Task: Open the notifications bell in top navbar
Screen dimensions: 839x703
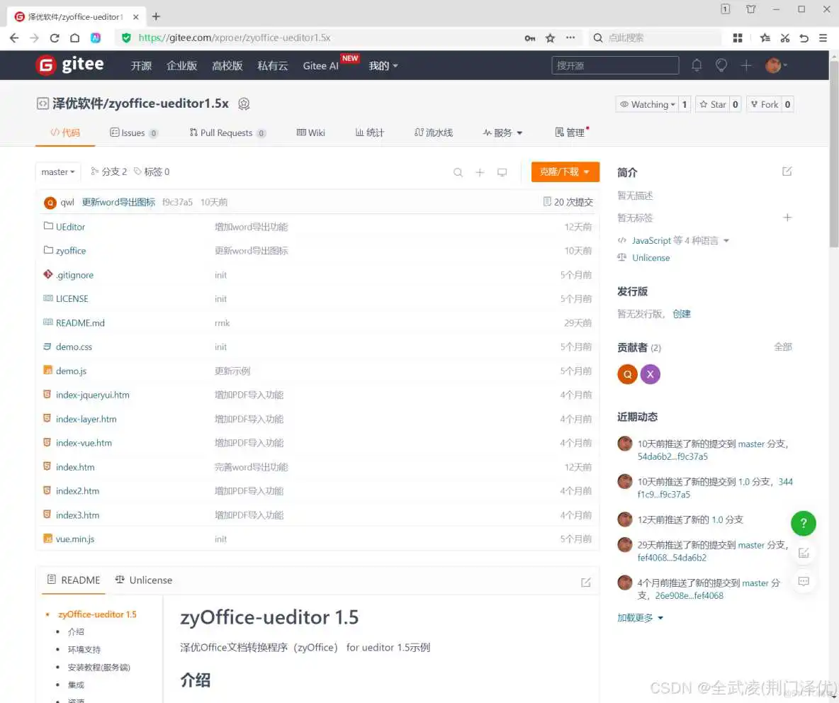Action: click(x=697, y=64)
